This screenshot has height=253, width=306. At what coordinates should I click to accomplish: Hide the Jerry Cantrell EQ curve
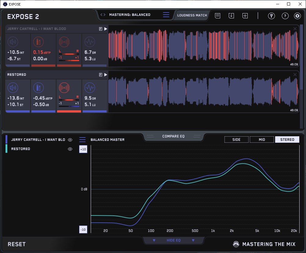tap(70, 140)
